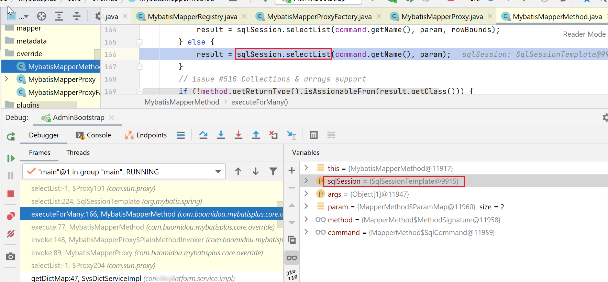
Task: Step Over with the blue arrow icon
Action: click(203, 135)
